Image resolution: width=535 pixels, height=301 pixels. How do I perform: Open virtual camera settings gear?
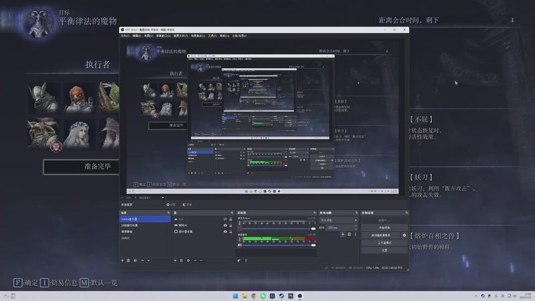point(405,235)
